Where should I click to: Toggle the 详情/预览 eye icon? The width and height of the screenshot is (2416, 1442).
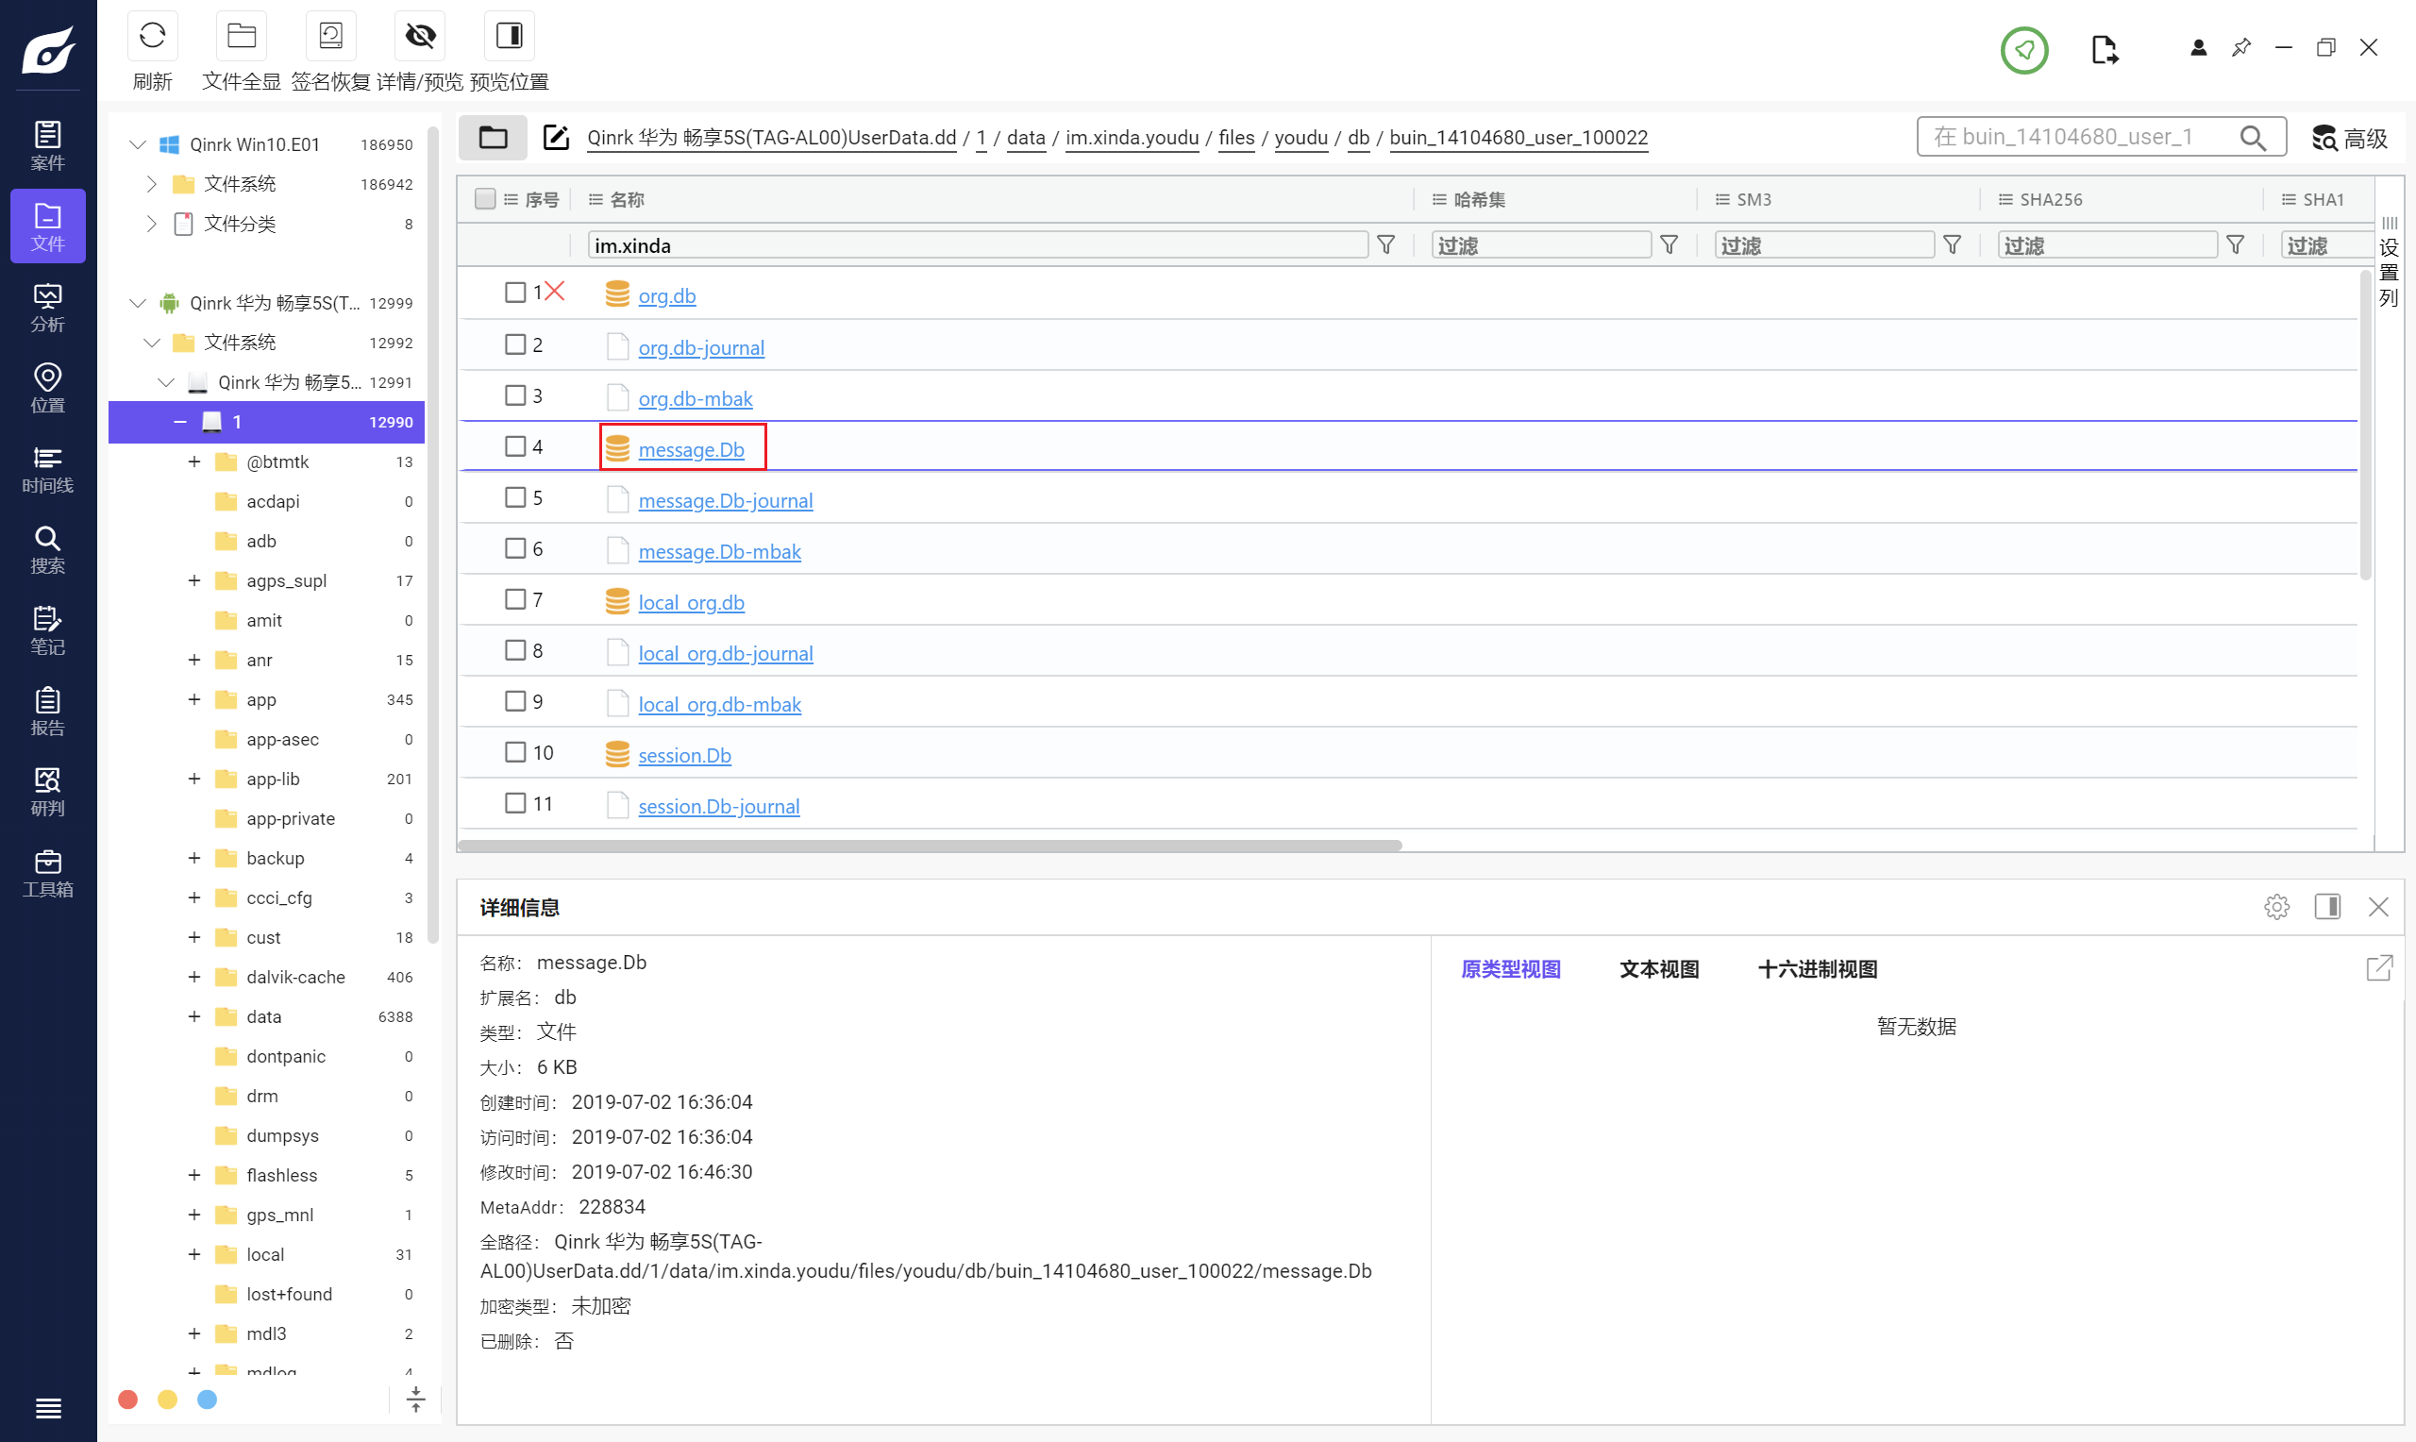tap(420, 36)
